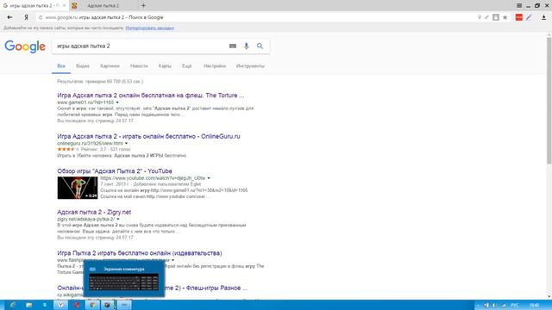Open Yandex Browser taskbar icon
The width and height of the screenshot is (552, 310).
(x=60, y=305)
